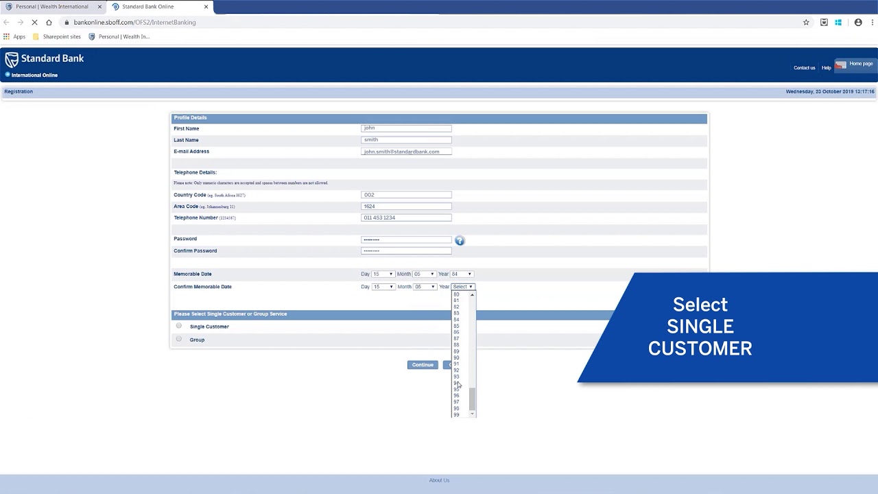The width and height of the screenshot is (878, 494).
Task: Open the Contact us link
Action: [x=804, y=68]
